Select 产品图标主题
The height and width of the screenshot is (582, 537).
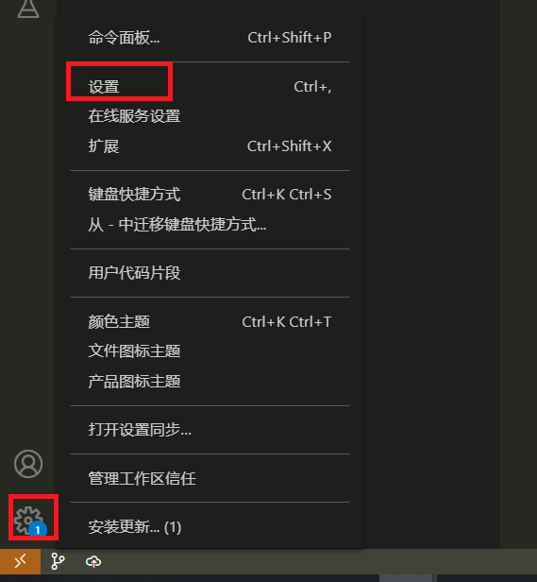pos(210,382)
